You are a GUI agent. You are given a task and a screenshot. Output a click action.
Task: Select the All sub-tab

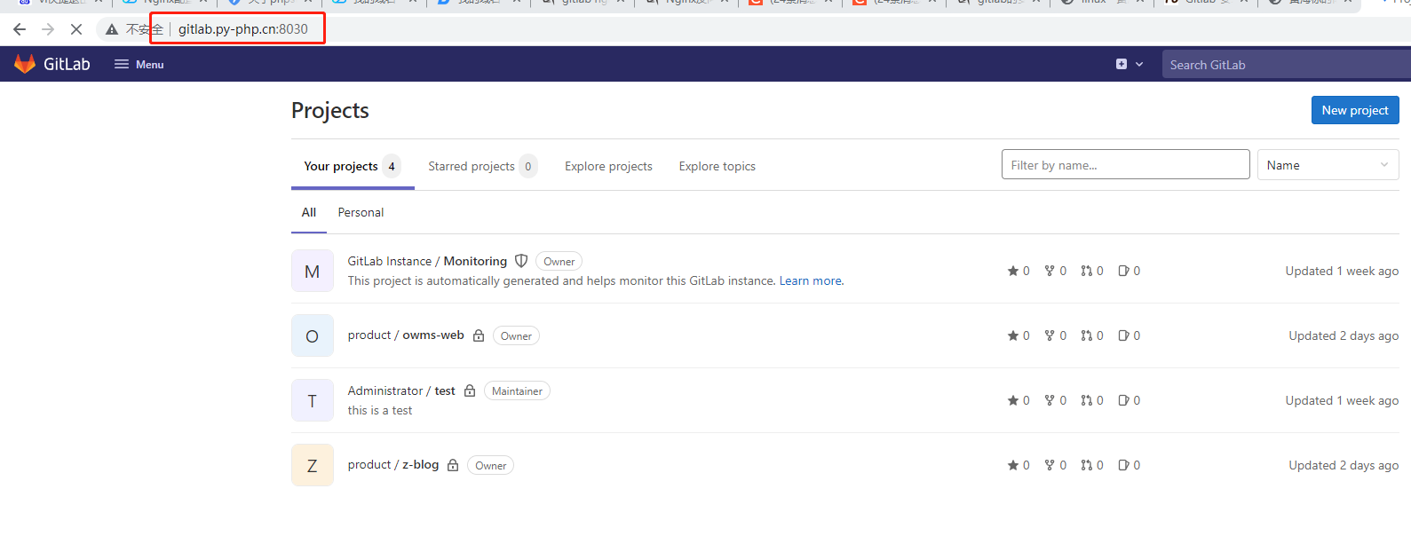[309, 212]
